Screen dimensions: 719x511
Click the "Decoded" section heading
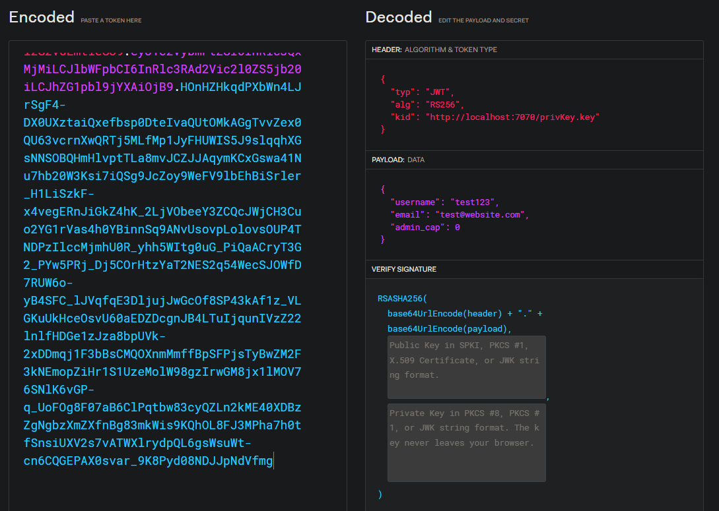398,18
